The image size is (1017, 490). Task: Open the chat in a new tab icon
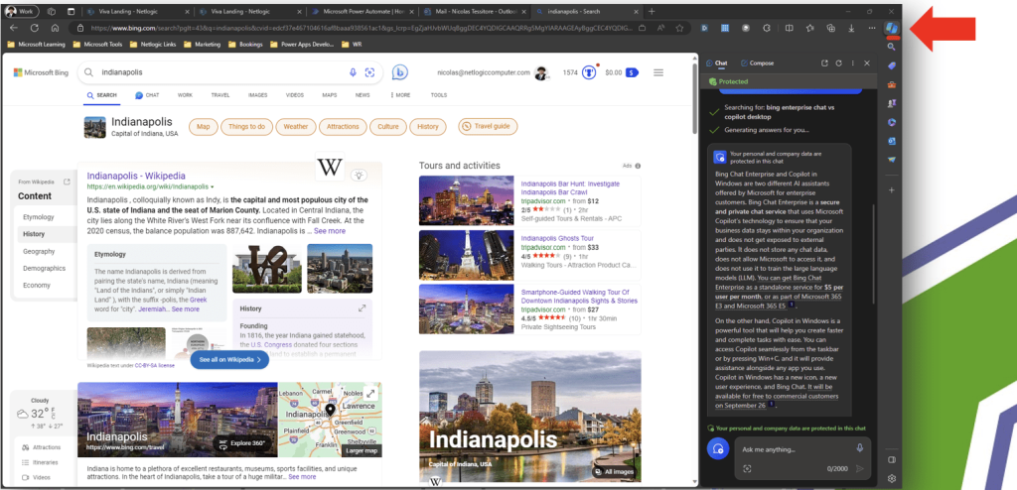click(823, 62)
